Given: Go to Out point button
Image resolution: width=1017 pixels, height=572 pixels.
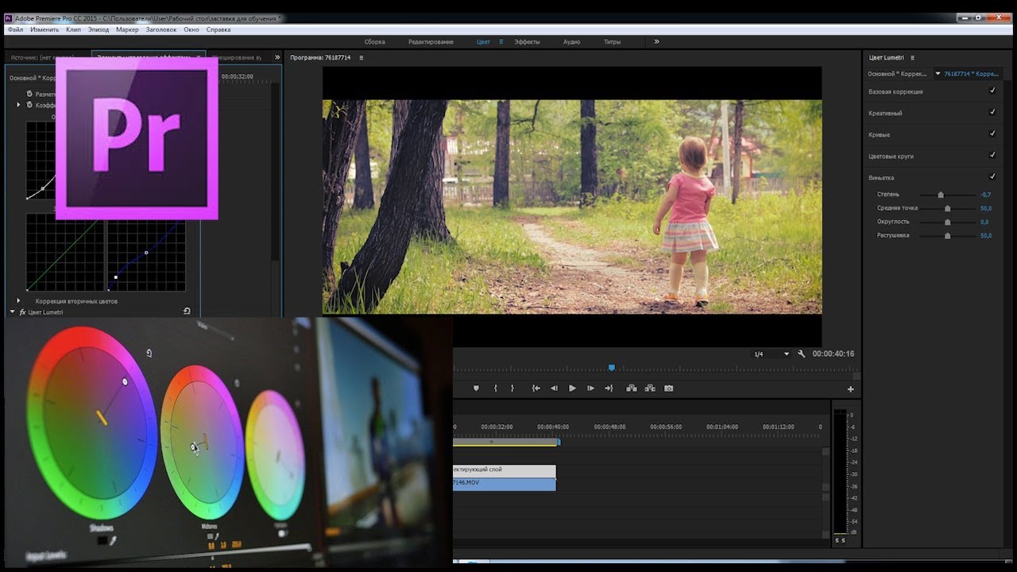Looking at the screenshot, I should (x=609, y=388).
